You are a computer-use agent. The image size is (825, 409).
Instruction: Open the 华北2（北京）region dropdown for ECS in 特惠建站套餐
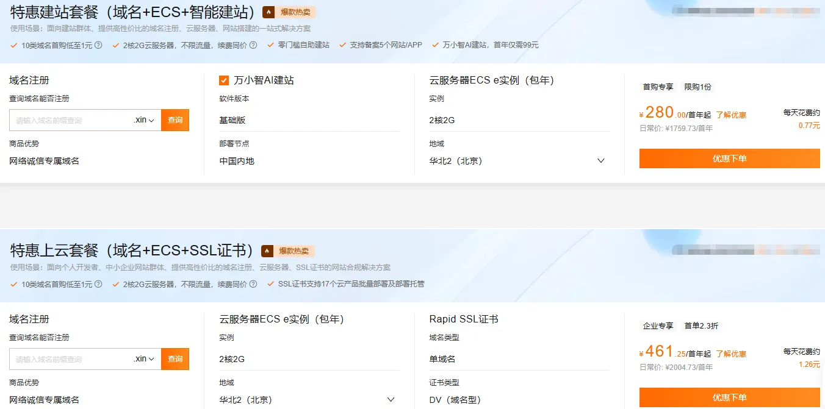click(x=600, y=160)
